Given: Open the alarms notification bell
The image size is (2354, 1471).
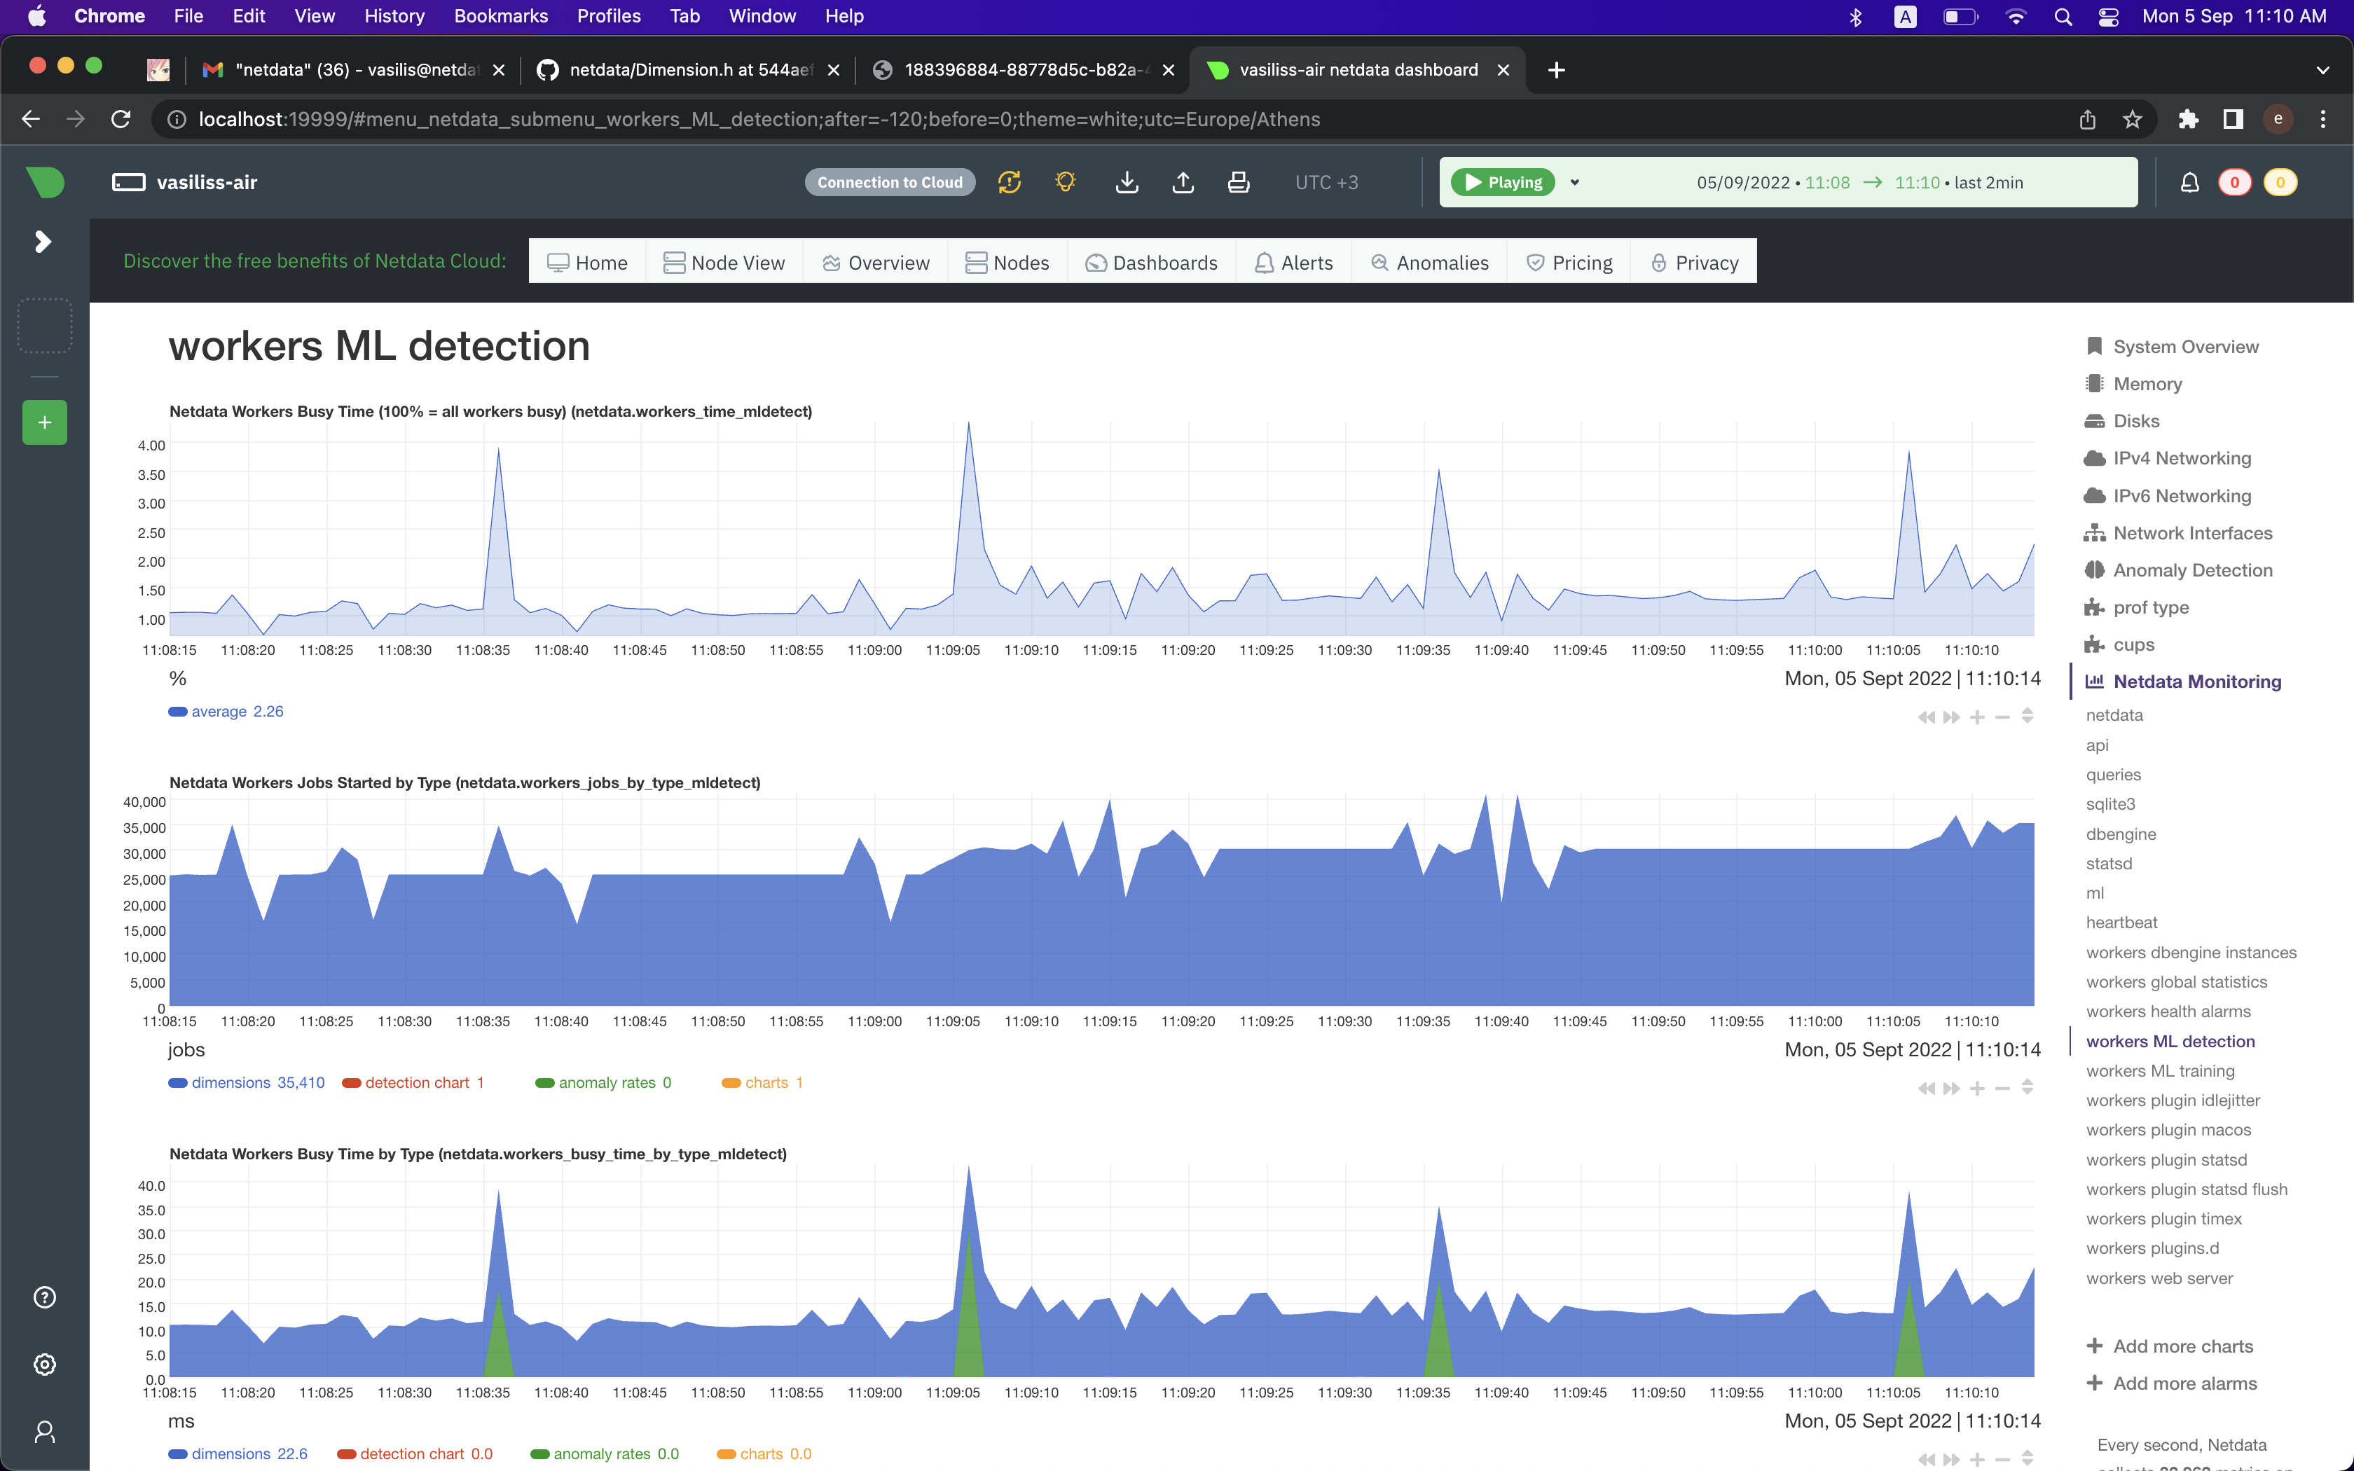Looking at the screenshot, I should [2191, 182].
